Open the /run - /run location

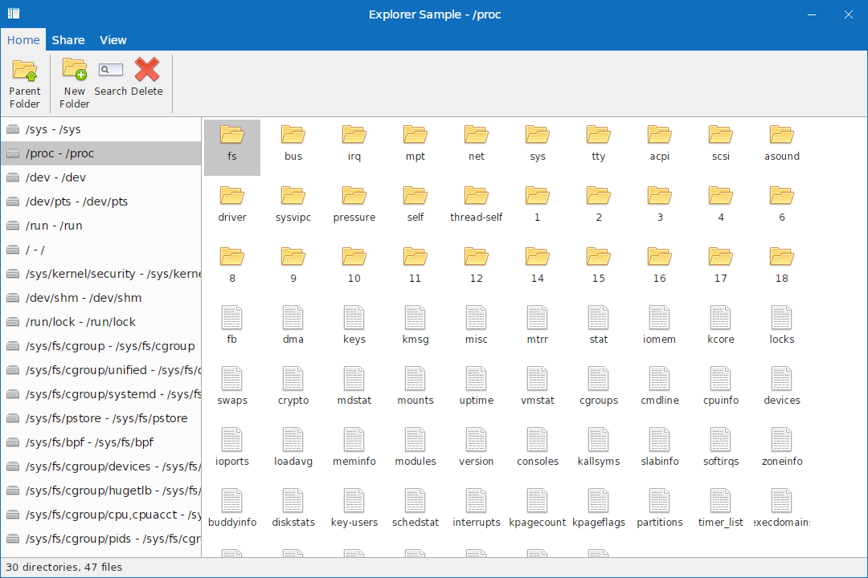[x=100, y=226]
